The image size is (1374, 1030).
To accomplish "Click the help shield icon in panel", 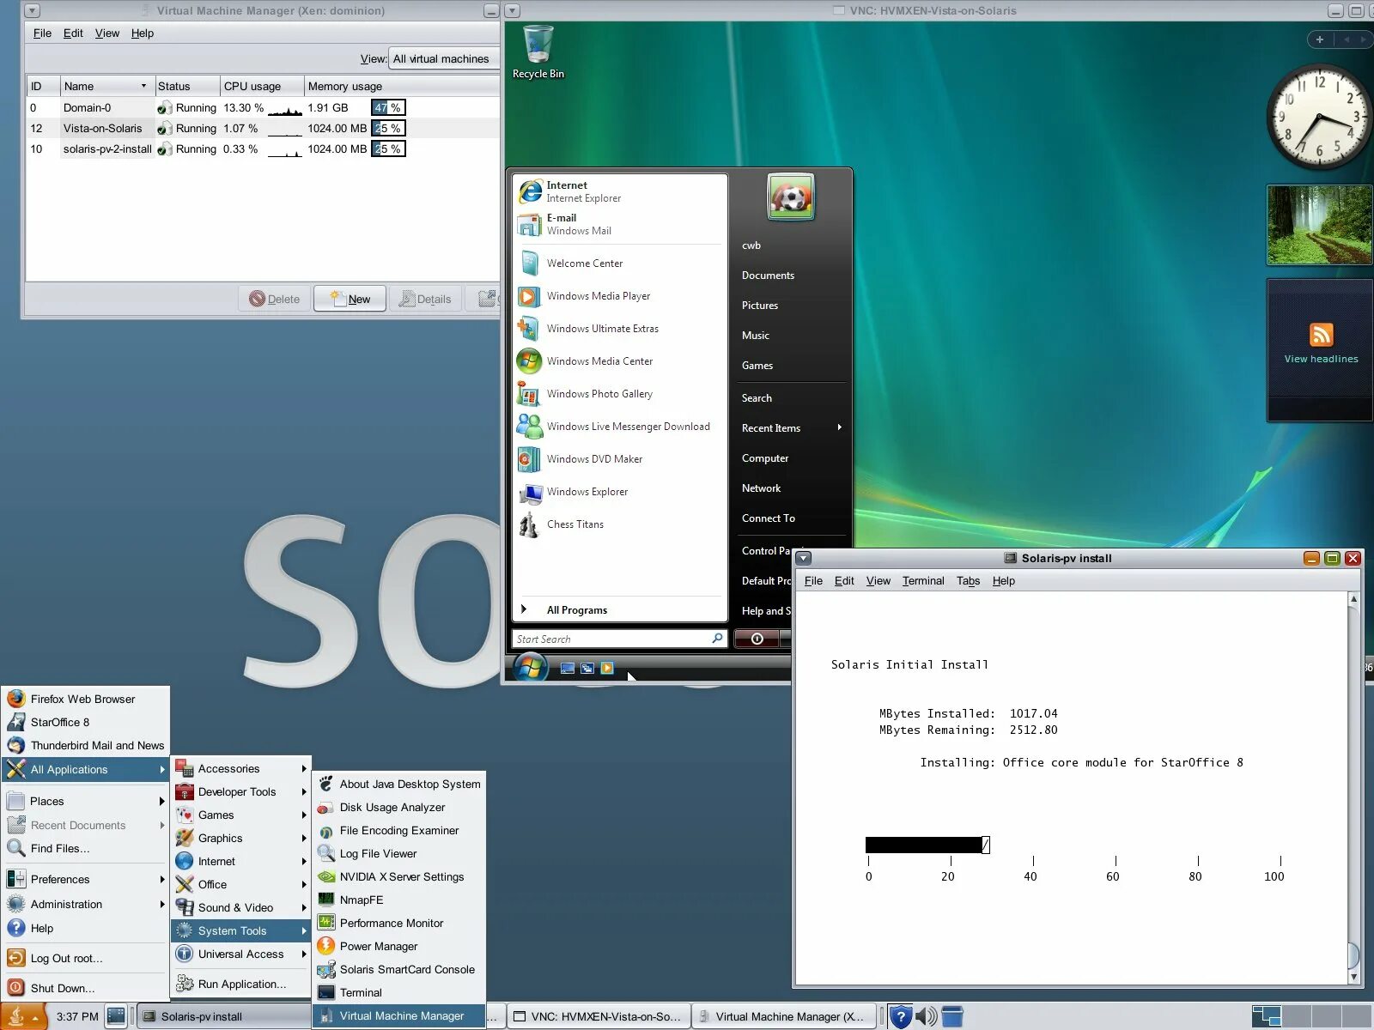I will (900, 1017).
